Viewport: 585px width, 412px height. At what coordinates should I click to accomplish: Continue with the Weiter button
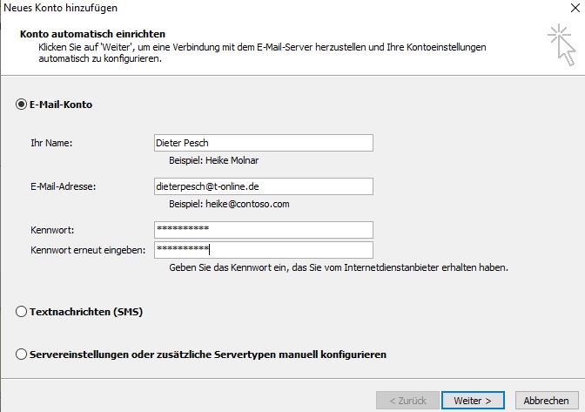473,401
